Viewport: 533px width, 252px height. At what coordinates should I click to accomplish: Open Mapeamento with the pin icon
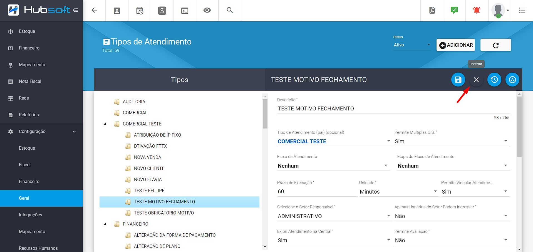click(41, 65)
